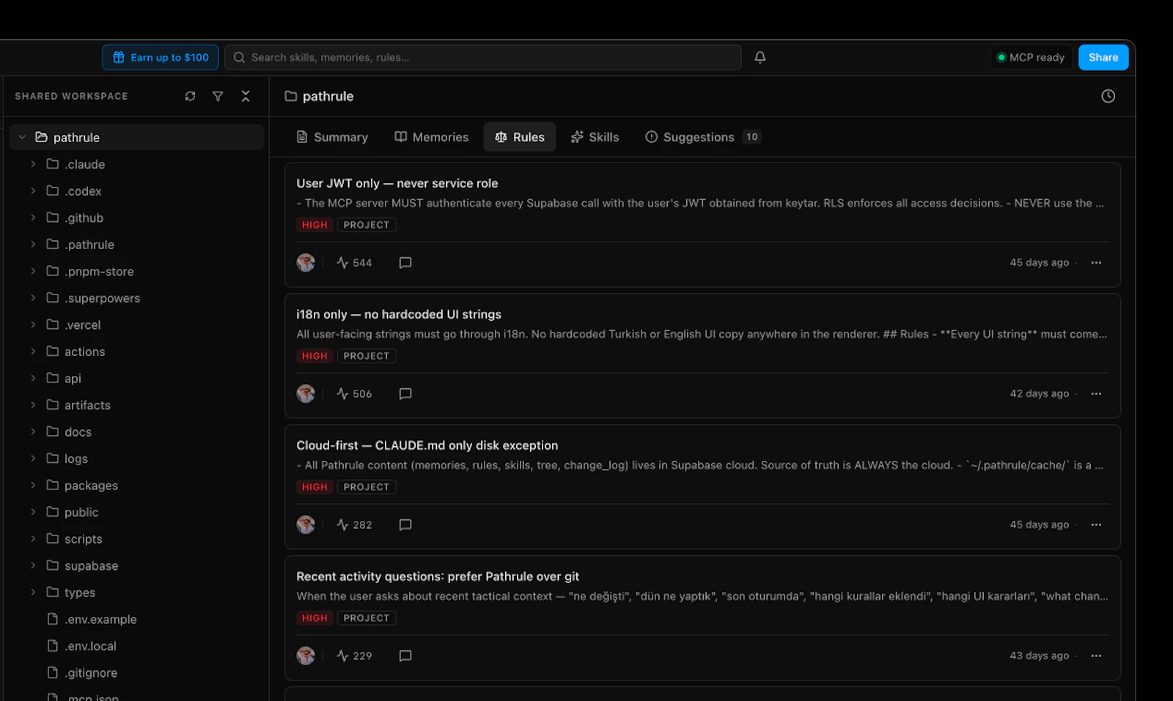
Task: Select the scripts folder row
Action: pos(137,538)
